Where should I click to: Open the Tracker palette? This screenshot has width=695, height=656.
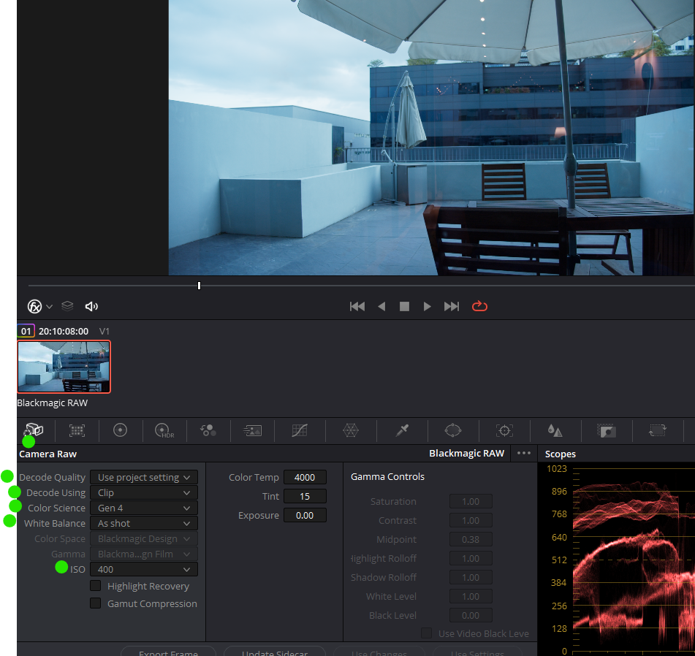pos(504,431)
